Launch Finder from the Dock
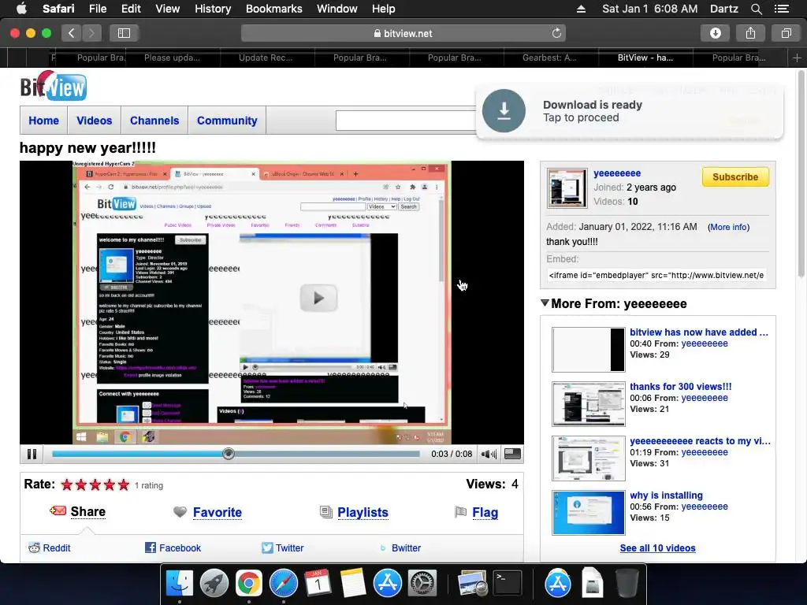The width and height of the screenshot is (807, 605). point(179,584)
